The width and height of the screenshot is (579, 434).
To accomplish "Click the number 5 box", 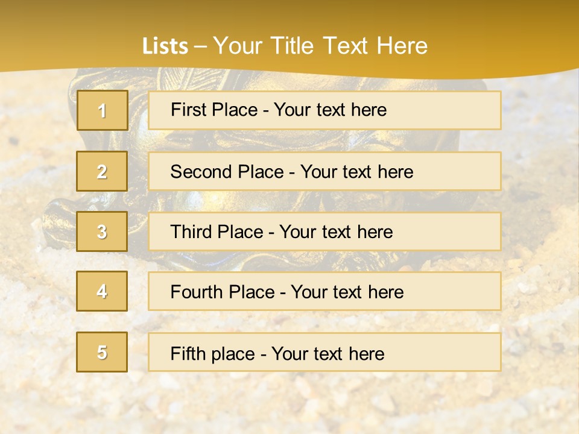I will [102, 352].
